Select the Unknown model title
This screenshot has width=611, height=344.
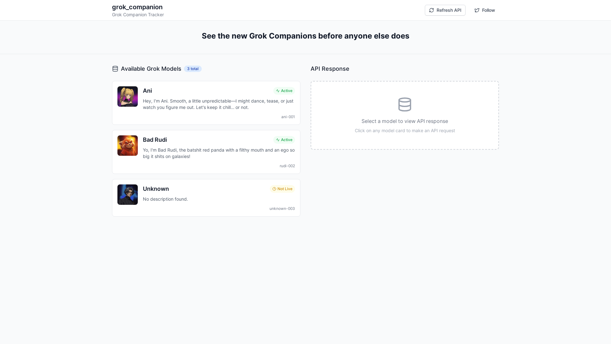pyautogui.click(x=156, y=189)
